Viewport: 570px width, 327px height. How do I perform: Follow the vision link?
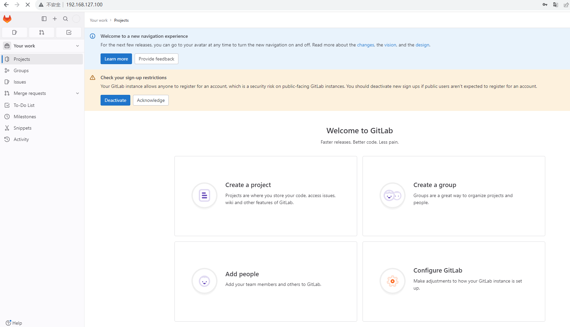tap(390, 45)
